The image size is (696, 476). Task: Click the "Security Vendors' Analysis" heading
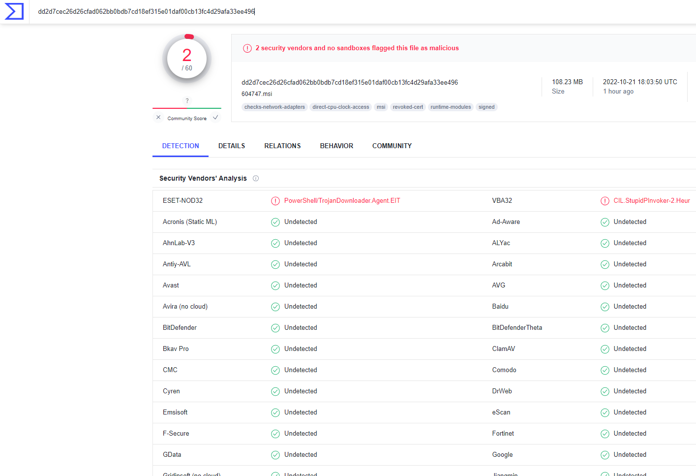pyautogui.click(x=203, y=178)
